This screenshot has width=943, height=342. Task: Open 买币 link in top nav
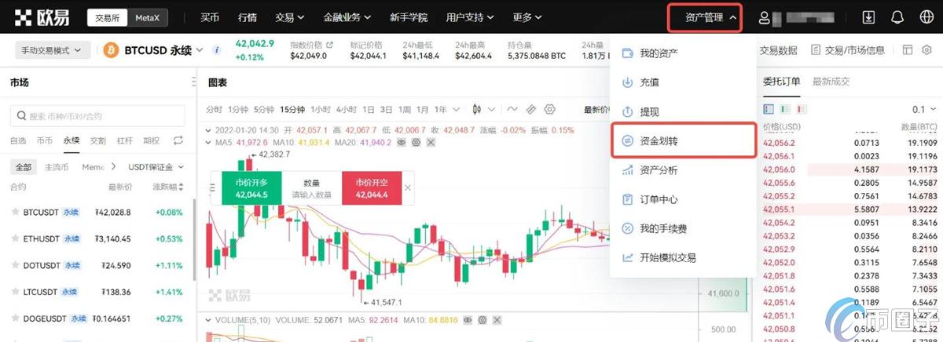[x=210, y=17]
